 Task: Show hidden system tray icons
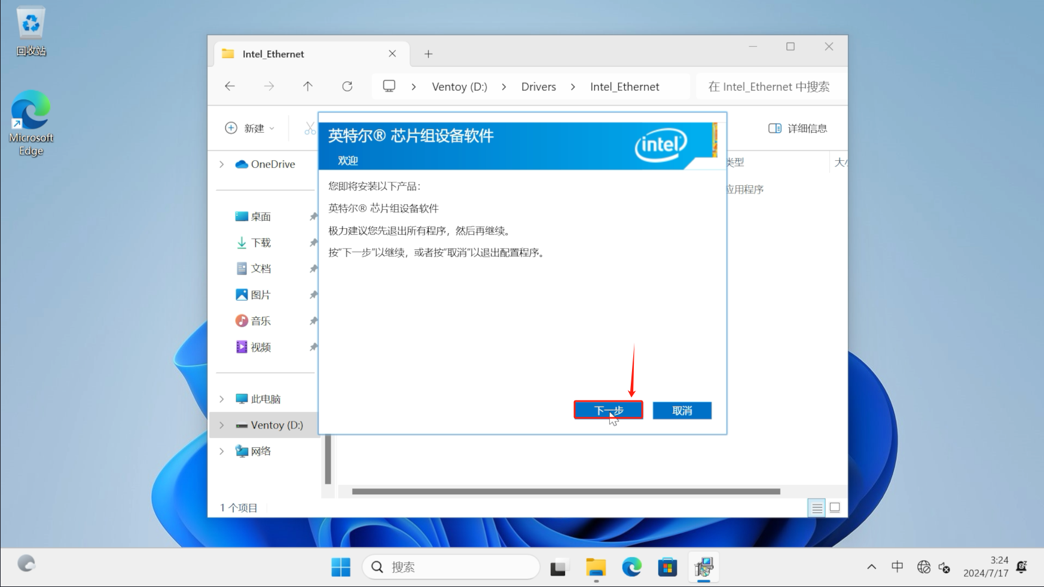[x=872, y=567]
